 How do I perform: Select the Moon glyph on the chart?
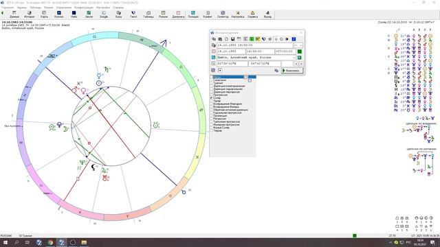tap(65, 129)
